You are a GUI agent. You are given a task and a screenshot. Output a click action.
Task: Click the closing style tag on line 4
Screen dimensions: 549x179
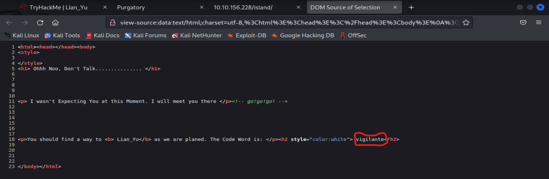pyautogui.click(x=30, y=63)
